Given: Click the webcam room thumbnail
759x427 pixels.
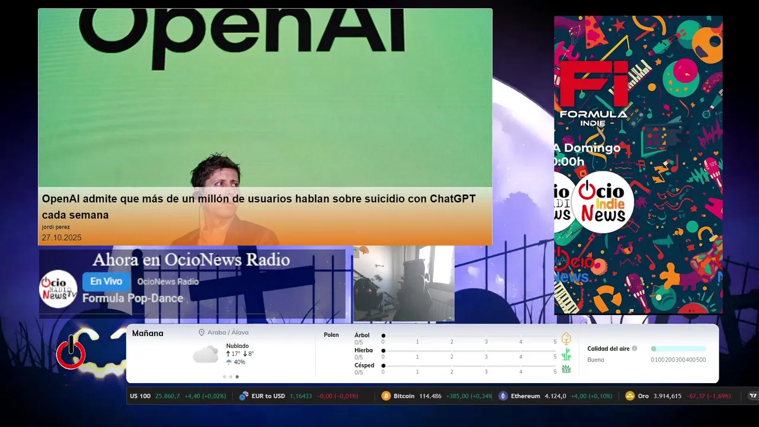Looking at the screenshot, I should pyautogui.click(x=404, y=283).
